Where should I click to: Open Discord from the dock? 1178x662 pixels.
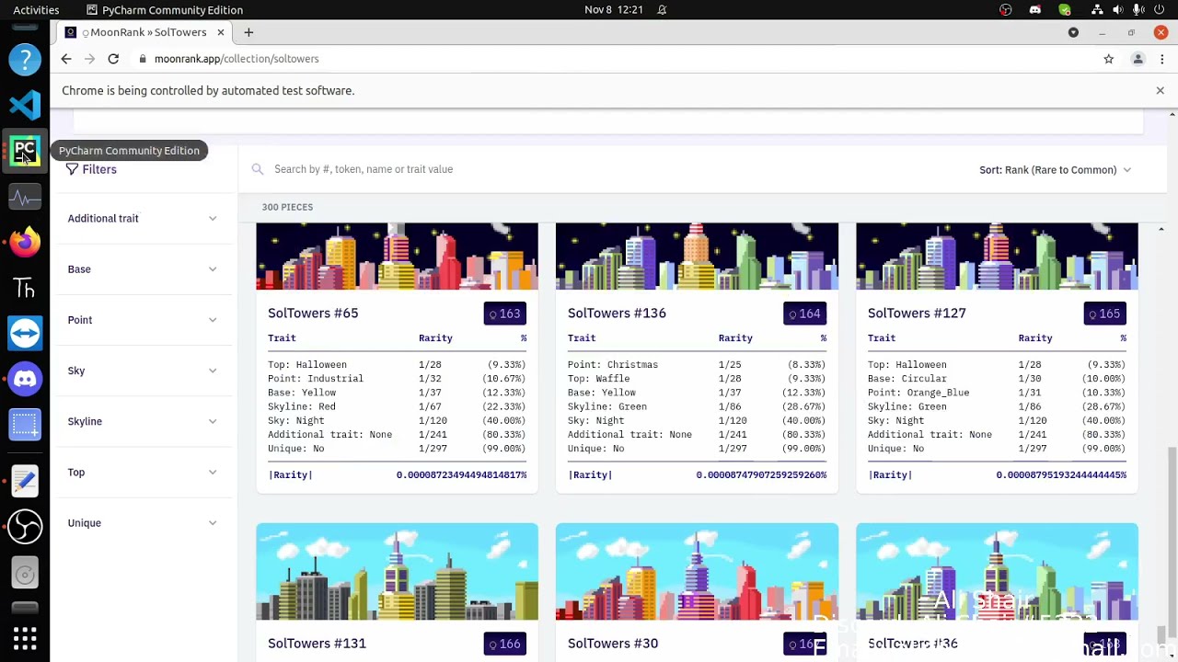[25, 379]
